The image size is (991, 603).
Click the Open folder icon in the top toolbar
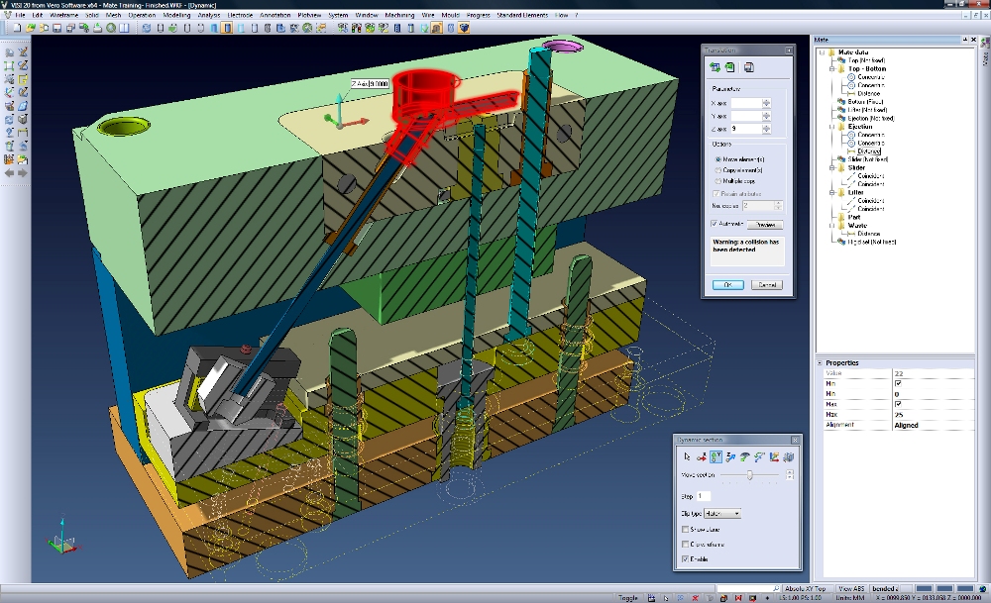point(31,28)
